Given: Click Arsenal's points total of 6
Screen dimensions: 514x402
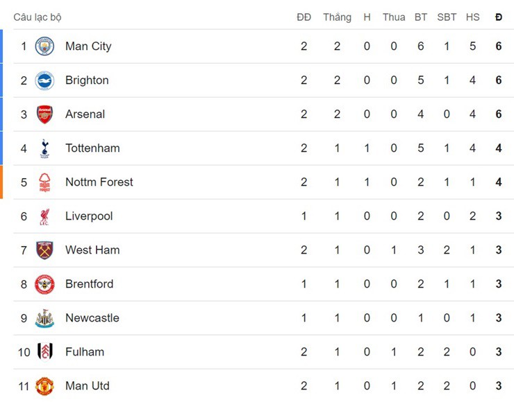Looking at the screenshot, I should coord(499,114).
